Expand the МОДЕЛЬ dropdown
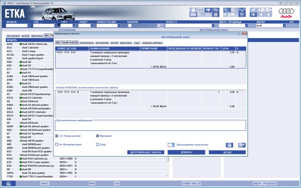Viewport: 301px width, 188px height. click(x=29, y=26)
